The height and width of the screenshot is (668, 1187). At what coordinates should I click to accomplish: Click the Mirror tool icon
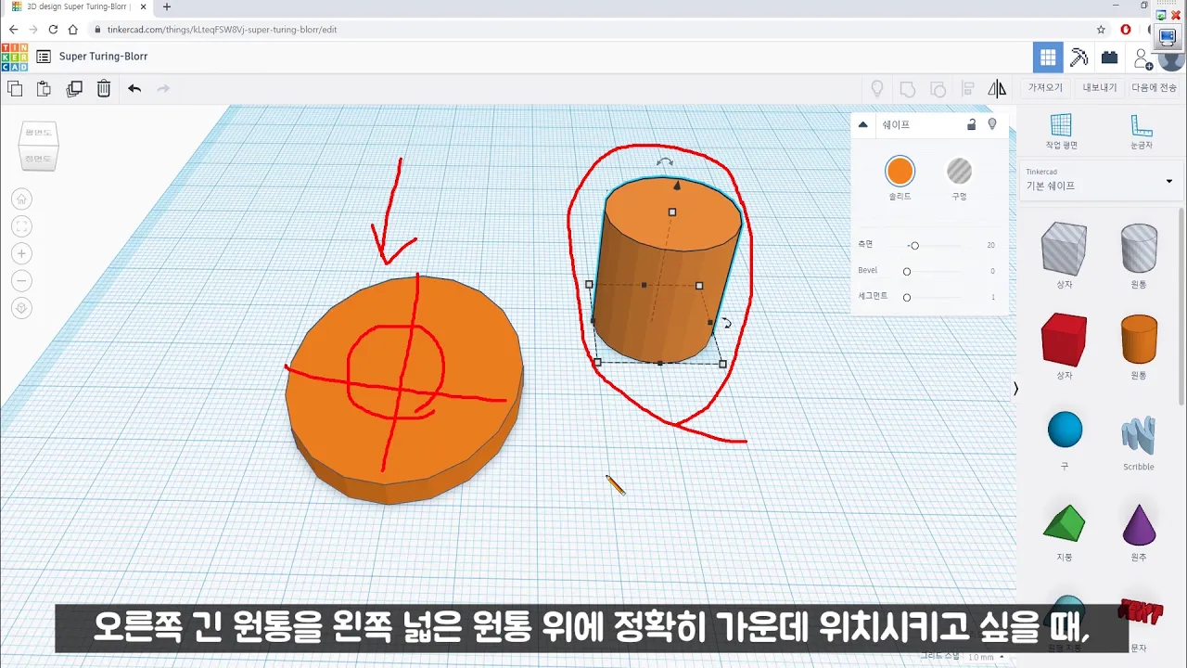click(x=997, y=89)
